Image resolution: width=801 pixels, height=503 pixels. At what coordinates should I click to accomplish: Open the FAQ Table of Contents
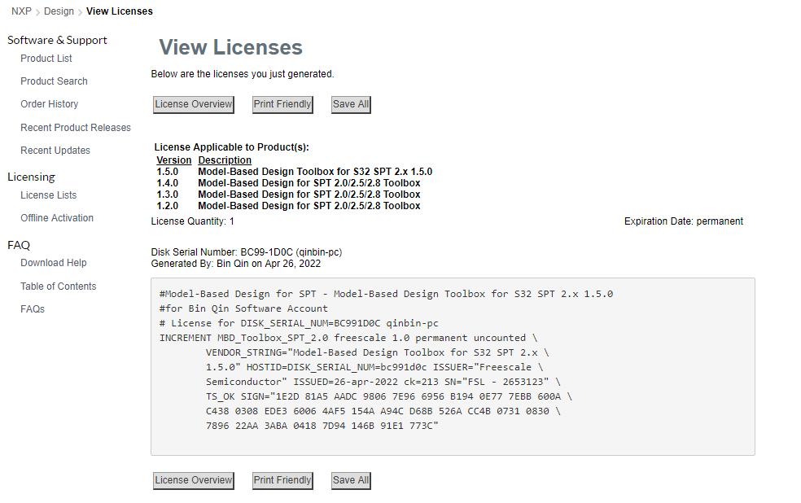59,286
